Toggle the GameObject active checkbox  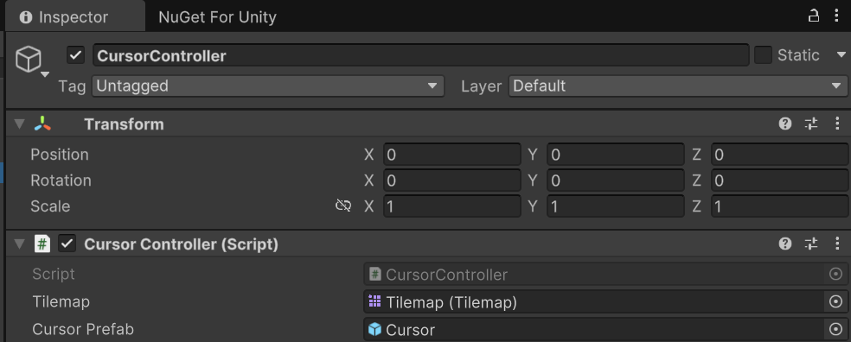click(75, 54)
